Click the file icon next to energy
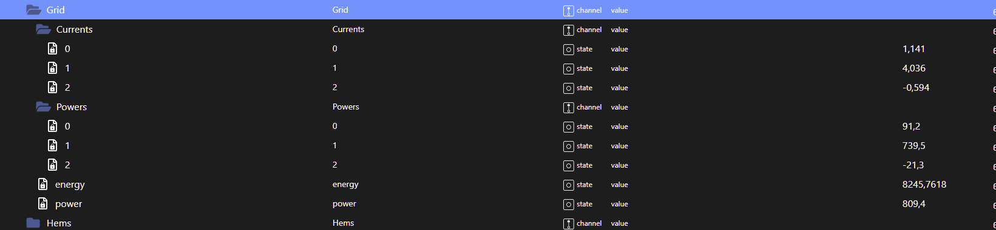The height and width of the screenshot is (230, 996). (x=43, y=184)
